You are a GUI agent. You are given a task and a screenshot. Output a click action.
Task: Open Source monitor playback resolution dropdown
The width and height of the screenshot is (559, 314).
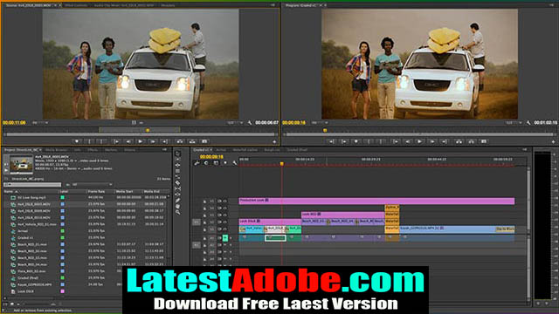coord(235,123)
